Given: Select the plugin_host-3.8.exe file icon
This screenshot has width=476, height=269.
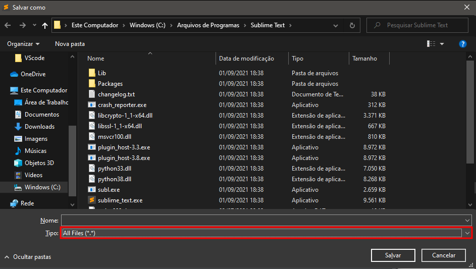Looking at the screenshot, I should point(92,158).
